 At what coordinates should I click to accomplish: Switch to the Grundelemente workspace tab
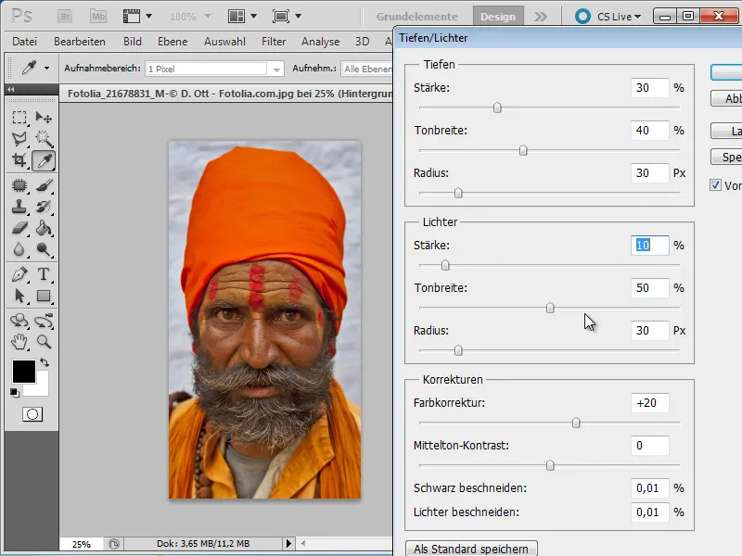coord(416,16)
